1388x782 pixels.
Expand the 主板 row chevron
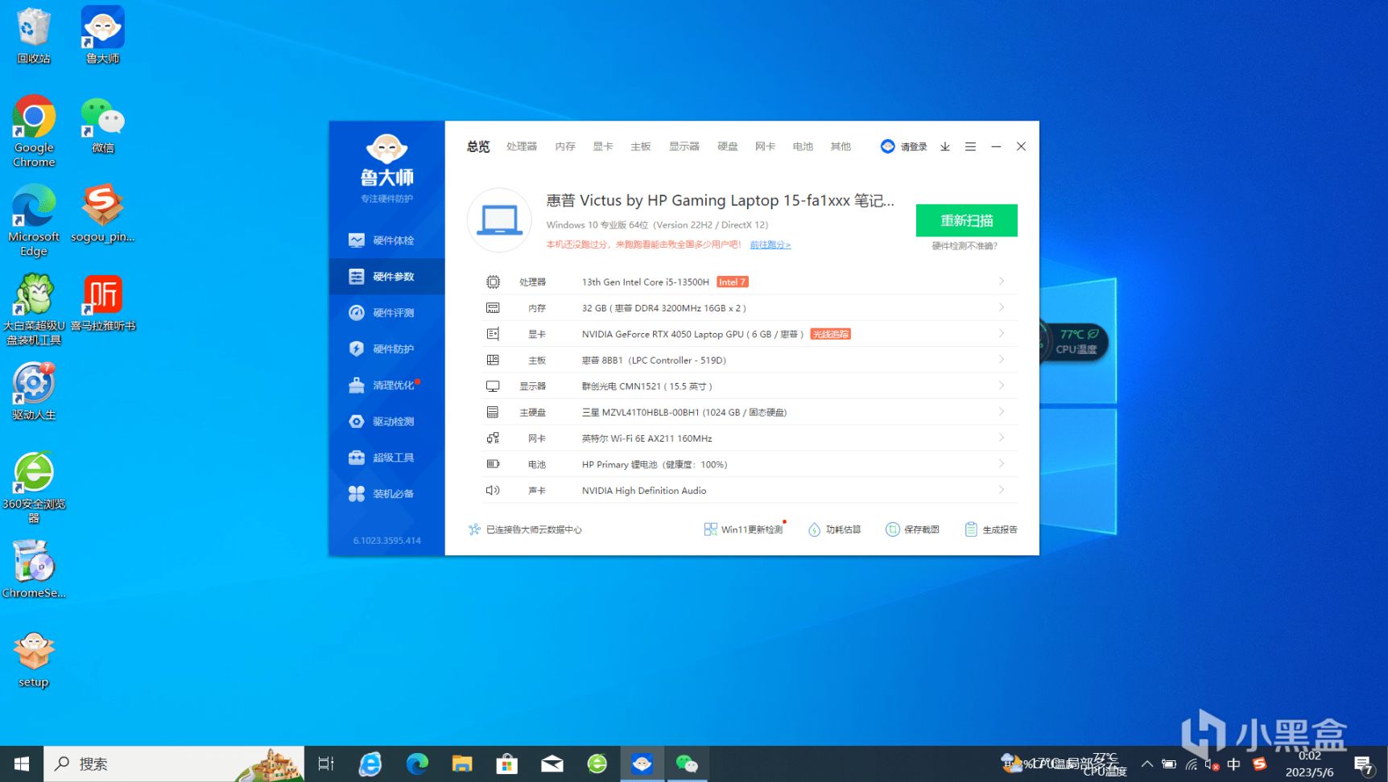[x=1002, y=360]
